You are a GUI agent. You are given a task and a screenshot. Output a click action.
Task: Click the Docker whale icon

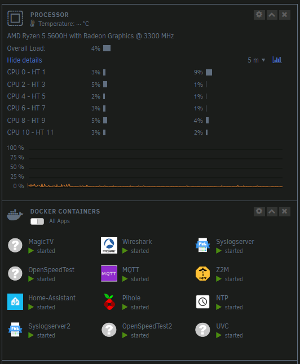tap(15, 215)
